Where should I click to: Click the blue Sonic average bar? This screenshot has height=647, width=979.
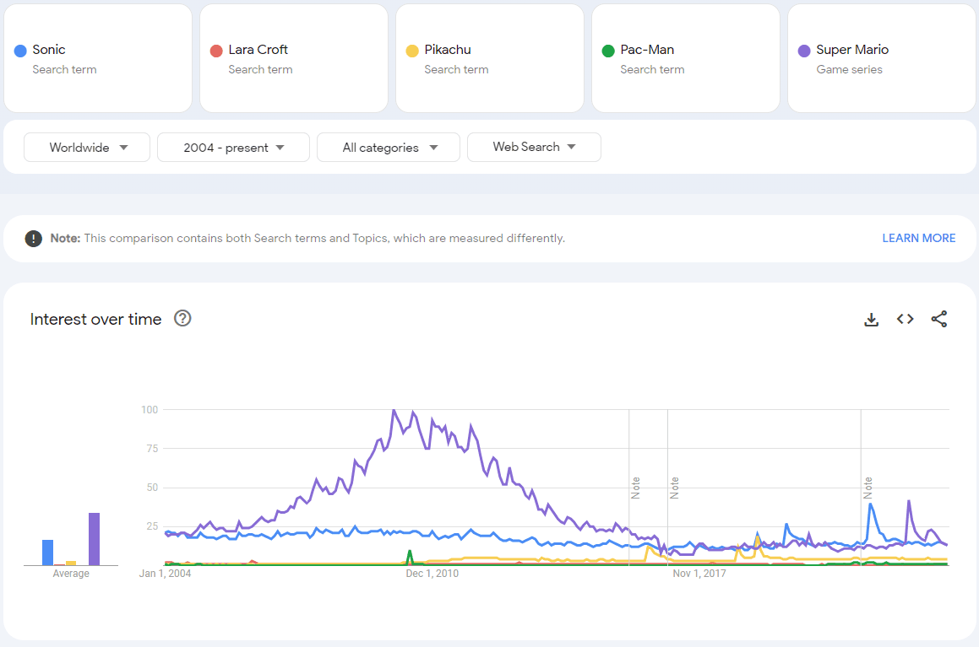coord(47,553)
